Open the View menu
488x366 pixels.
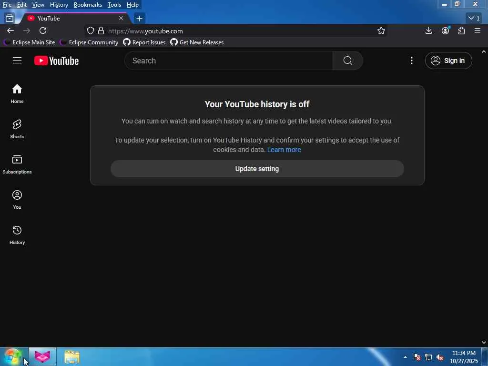coord(38,5)
